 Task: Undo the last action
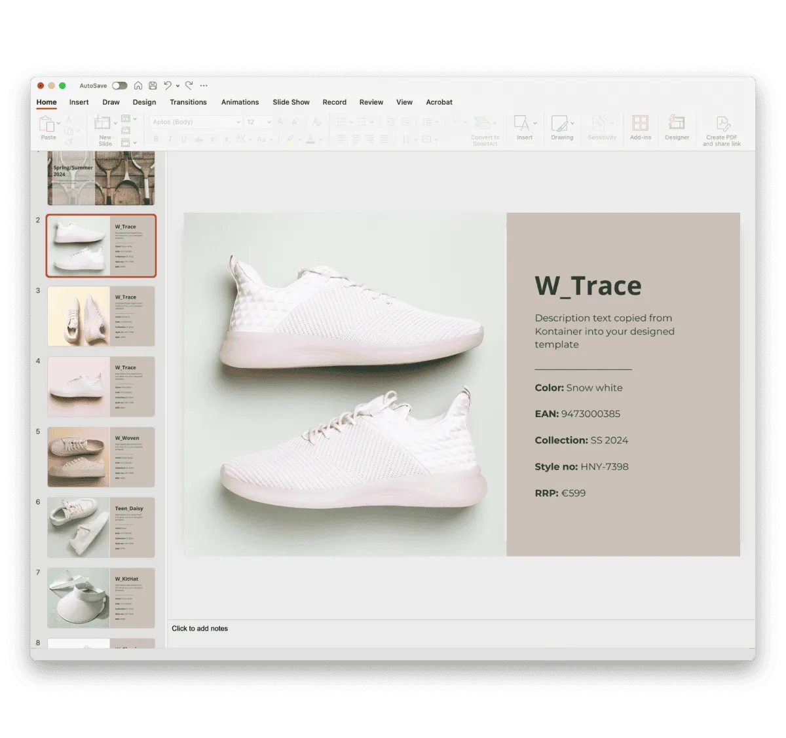click(x=168, y=85)
